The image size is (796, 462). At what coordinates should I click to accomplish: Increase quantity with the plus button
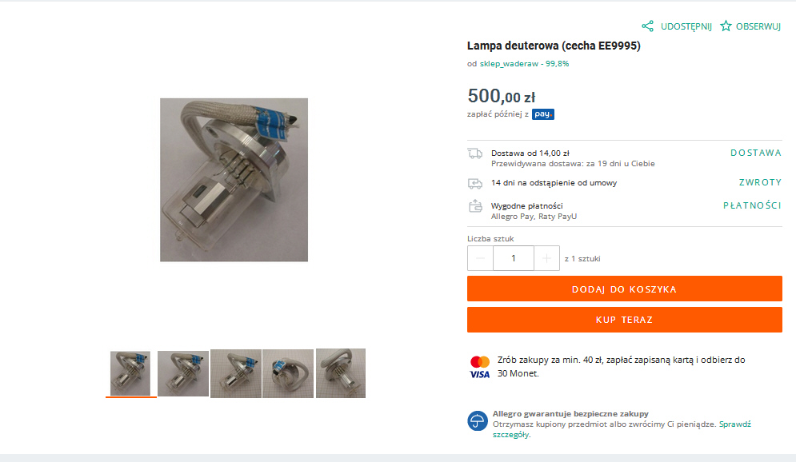coord(546,259)
